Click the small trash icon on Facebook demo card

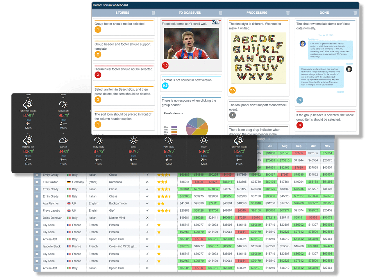pyautogui.click(x=217, y=22)
